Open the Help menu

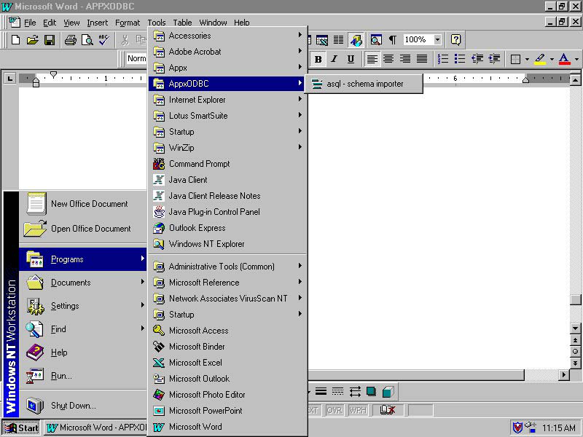click(242, 23)
